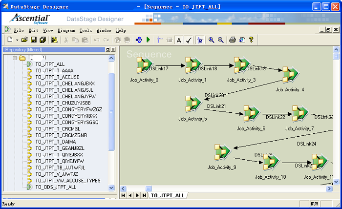Viewport: 342px width, 209px height.
Task: Click the Paste toolbar icon
Action: click(85, 40)
